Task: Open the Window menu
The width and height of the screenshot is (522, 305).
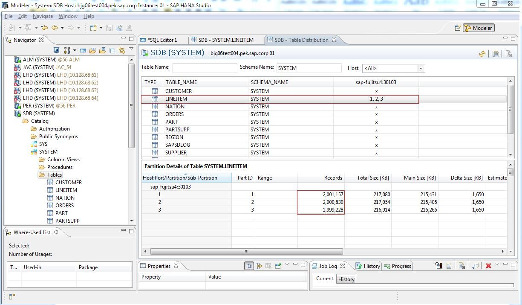Action: [68, 16]
